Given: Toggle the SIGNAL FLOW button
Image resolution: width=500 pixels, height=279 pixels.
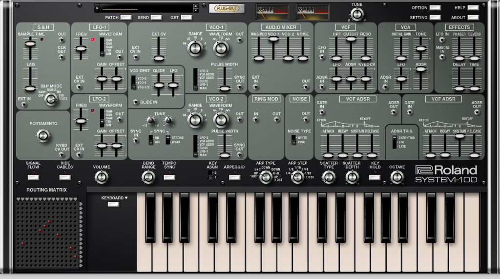Looking at the screenshot, I should tap(33, 177).
